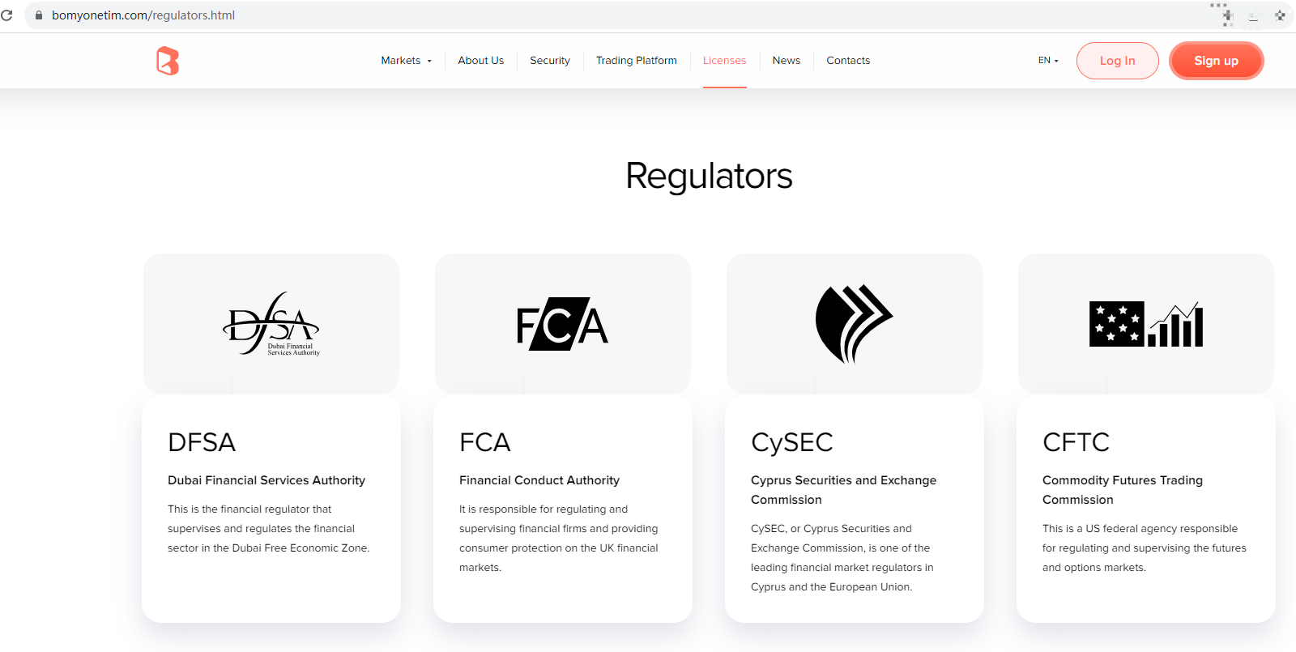Go to the Security page
The image size is (1296, 652).
(x=550, y=61)
